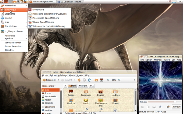Go back with Précédent button
This screenshot has width=183, height=114.
49,80
